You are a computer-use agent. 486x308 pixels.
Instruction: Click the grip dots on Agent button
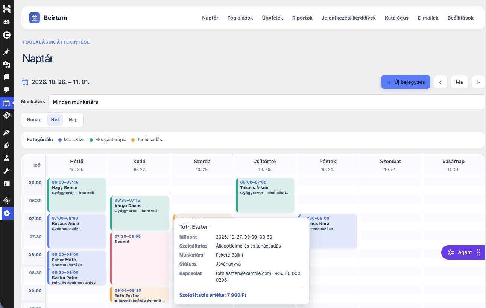pyautogui.click(x=478, y=252)
